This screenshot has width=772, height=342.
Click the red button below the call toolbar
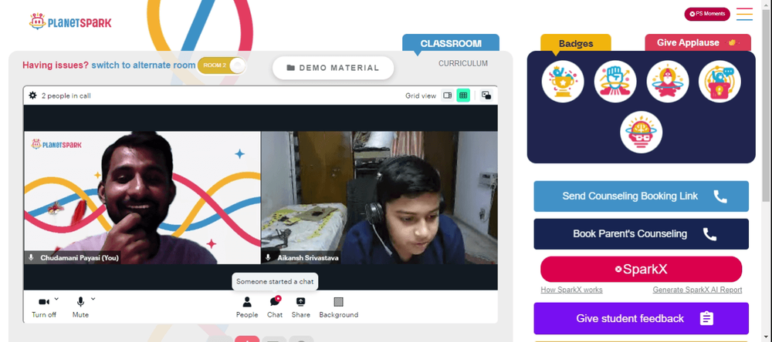click(x=247, y=339)
